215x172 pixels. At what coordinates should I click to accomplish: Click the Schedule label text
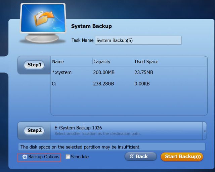pyautogui.click(x=80, y=157)
